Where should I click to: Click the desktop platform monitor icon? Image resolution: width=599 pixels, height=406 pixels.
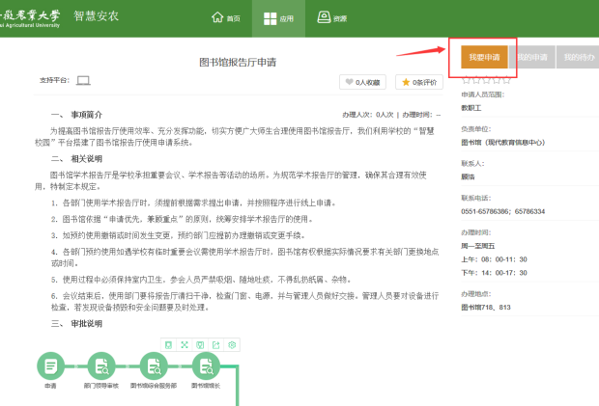(x=83, y=80)
